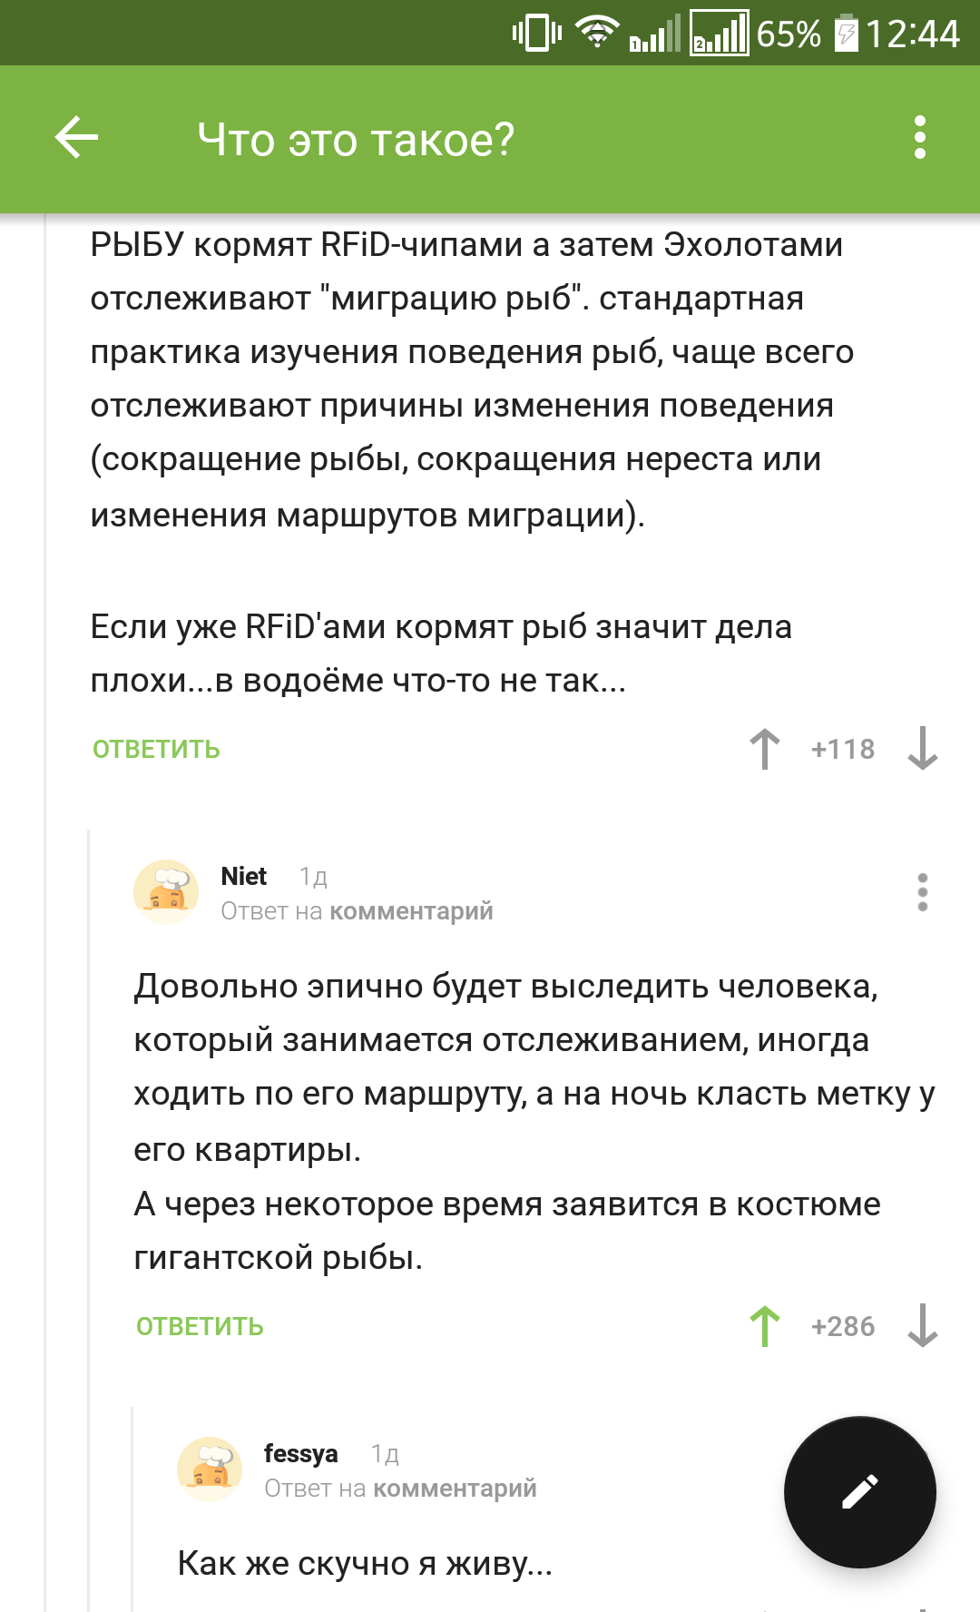Open fessya's avatar
Screen dimensions: 980x1612
[210, 1469]
